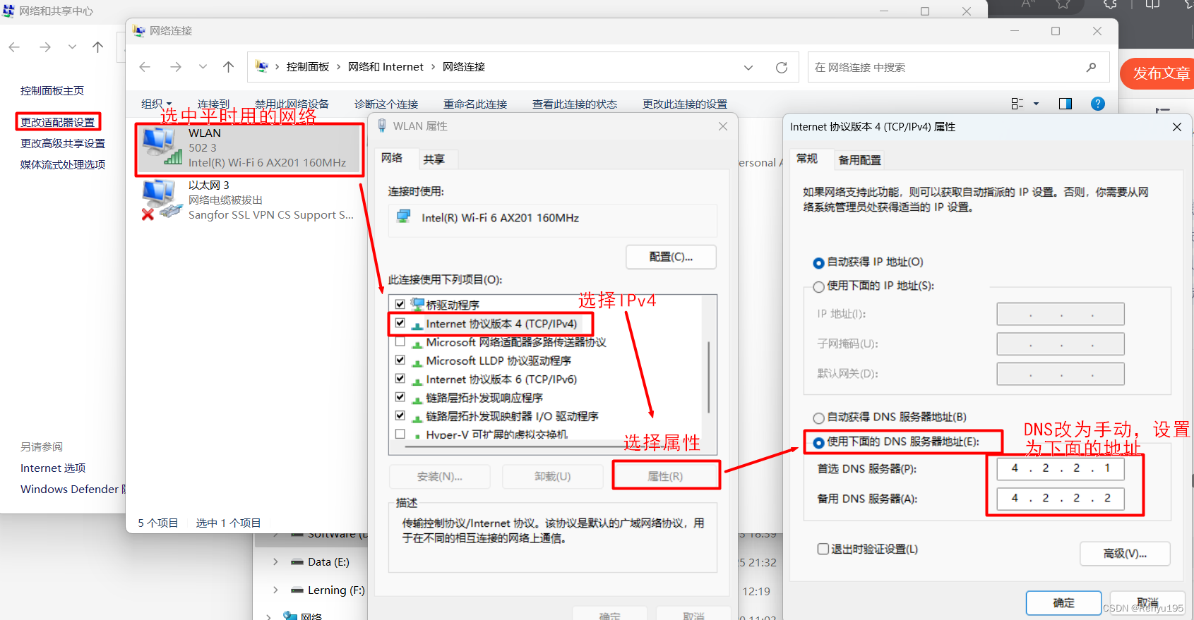Toggle Microsoft 网络适配器多路传送器协议 checkbox

coord(400,342)
